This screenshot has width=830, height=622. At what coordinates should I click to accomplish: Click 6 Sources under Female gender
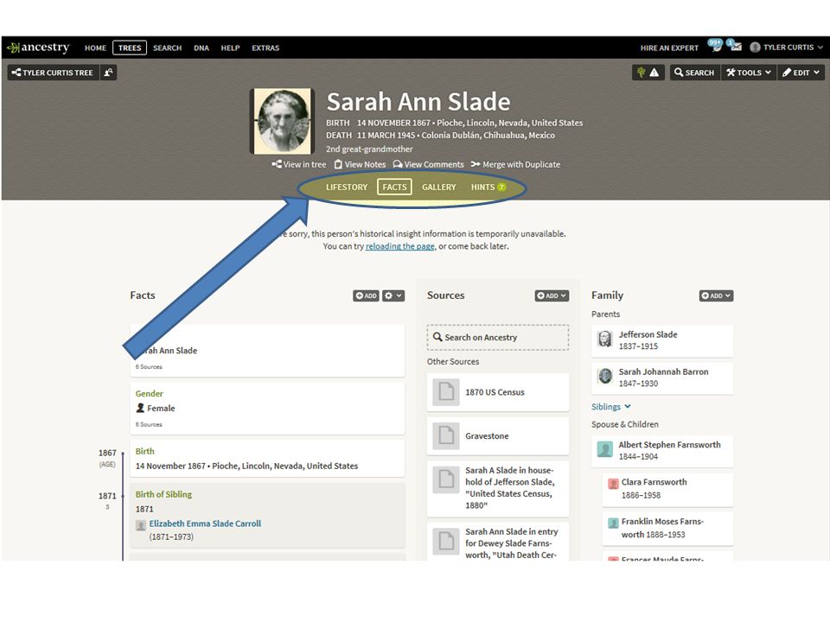coord(149,424)
